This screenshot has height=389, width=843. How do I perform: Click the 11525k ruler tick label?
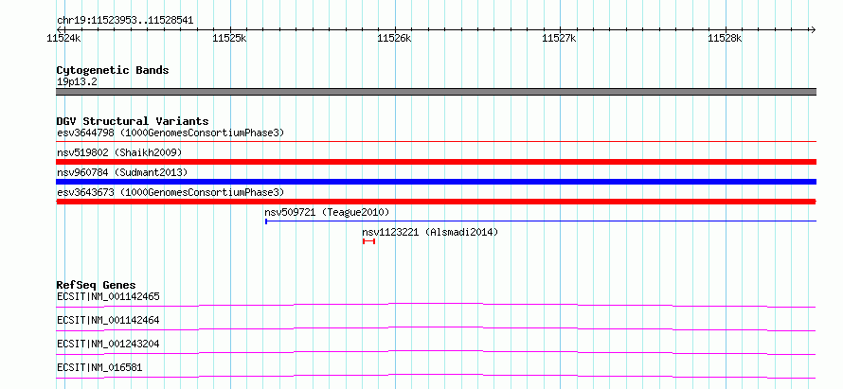pos(229,38)
